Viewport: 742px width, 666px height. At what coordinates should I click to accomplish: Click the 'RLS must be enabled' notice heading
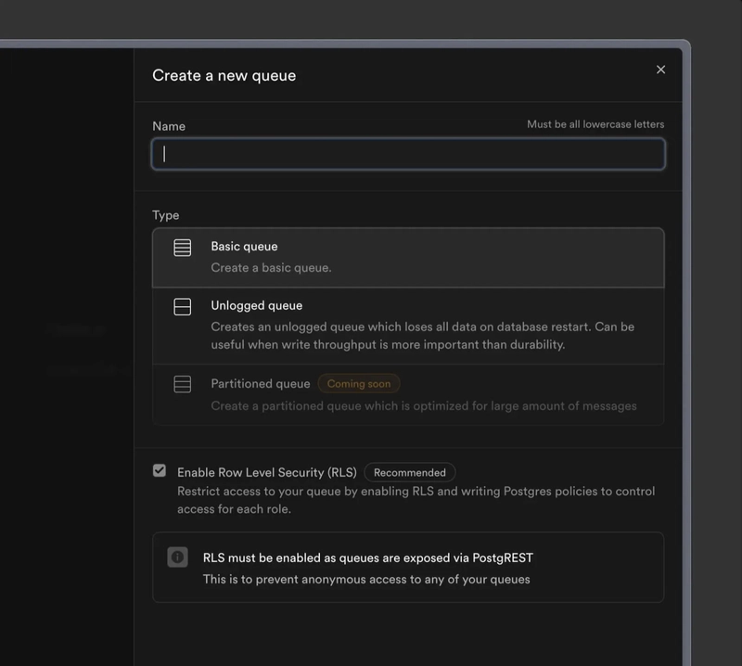[x=367, y=558]
